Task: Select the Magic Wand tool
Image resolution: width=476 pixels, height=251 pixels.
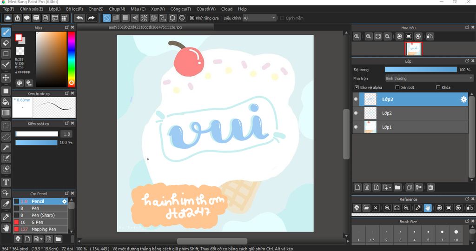Action: (6, 147)
